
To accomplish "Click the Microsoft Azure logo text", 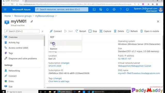I will [21, 10].
